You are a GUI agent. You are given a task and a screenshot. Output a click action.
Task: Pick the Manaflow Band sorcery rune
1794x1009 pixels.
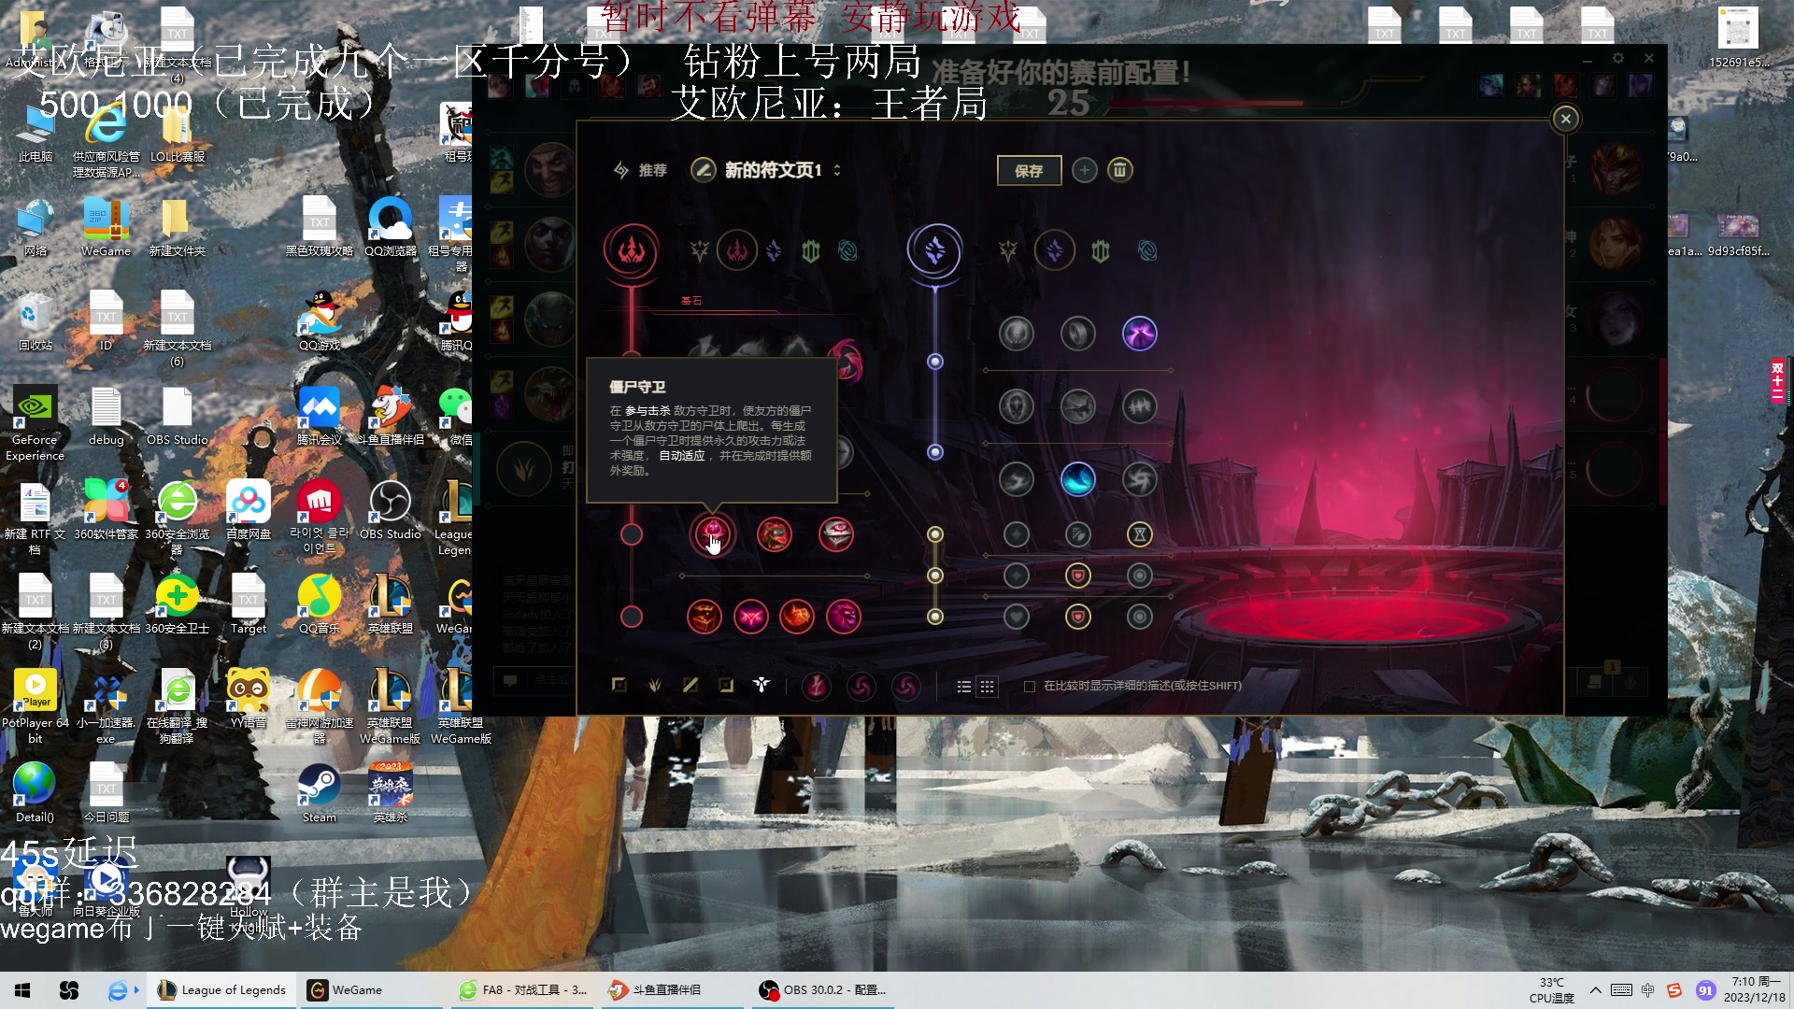(1078, 333)
